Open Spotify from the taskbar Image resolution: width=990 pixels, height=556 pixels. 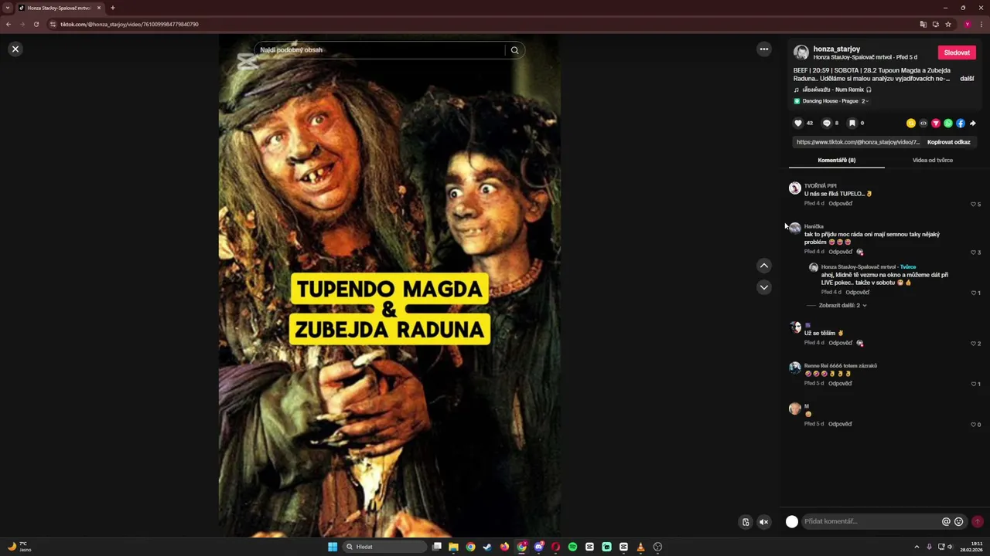pyautogui.click(x=572, y=547)
